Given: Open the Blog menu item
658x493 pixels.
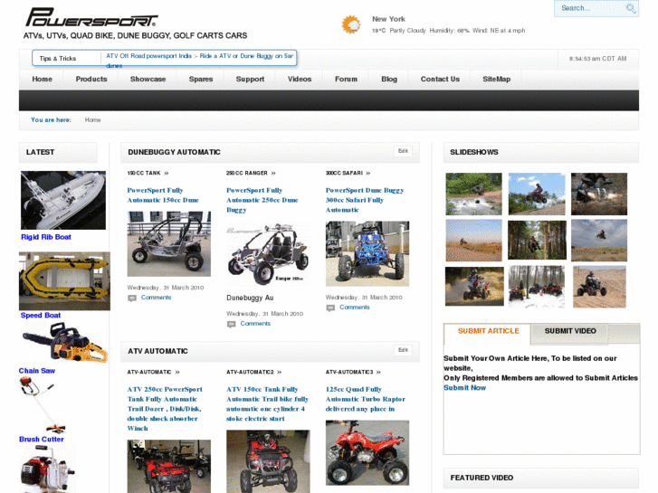Looking at the screenshot, I should click(389, 79).
